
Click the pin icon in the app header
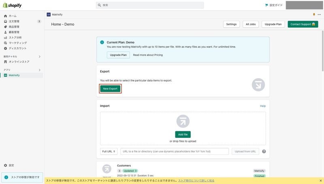[314, 15]
